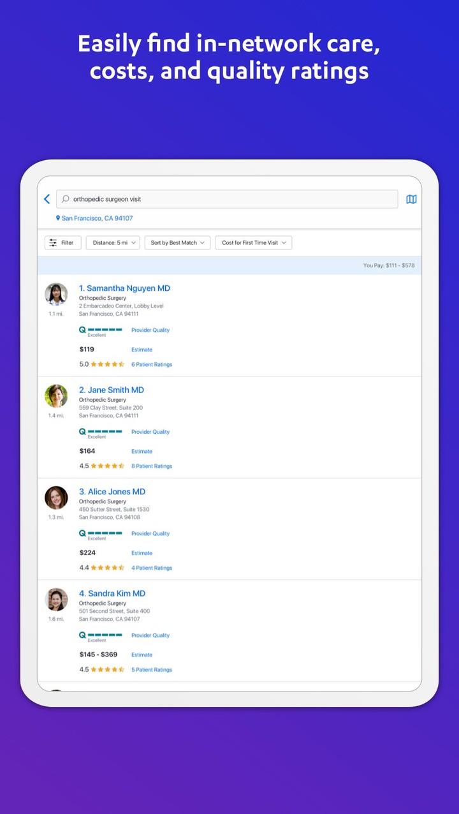This screenshot has height=814, width=459.
Task: Click the orthopedic surgeon visit search field
Action: (229, 199)
